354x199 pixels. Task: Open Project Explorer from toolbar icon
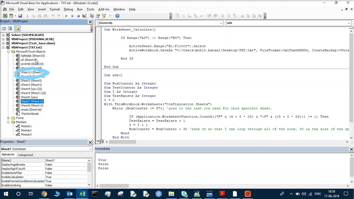[92, 16]
